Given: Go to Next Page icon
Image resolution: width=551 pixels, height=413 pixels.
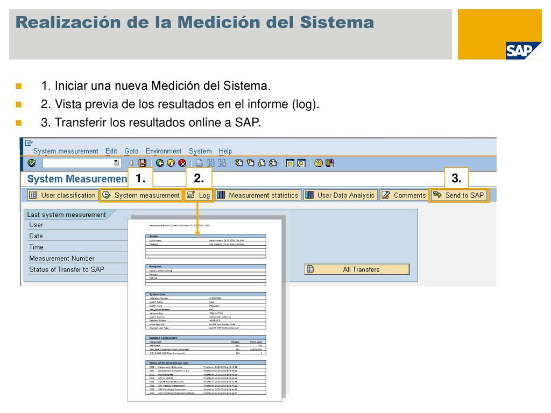Looking at the screenshot, I should (262, 163).
